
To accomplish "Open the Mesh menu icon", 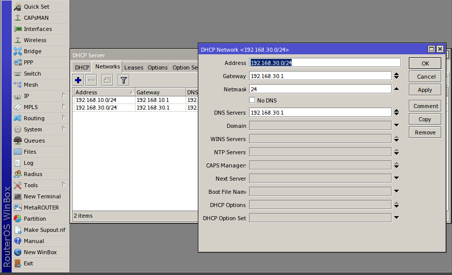I will pyautogui.click(x=18, y=85).
